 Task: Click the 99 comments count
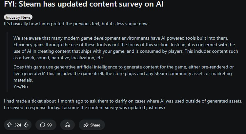[50, 125]
